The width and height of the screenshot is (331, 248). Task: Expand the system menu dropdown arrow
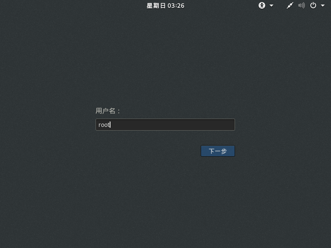pyautogui.click(x=323, y=6)
